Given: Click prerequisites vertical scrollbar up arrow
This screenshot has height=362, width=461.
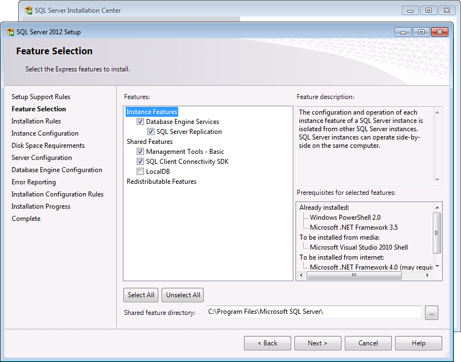Looking at the screenshot, I should (x=437, y=208).
